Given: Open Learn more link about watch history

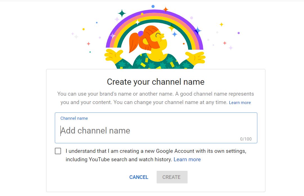Looking at the screenshot, I should click(187, 160).
